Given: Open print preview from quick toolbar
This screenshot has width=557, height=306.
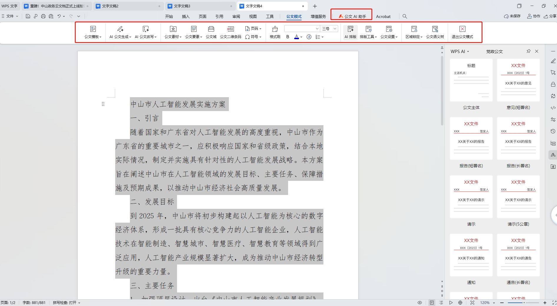Looking at the screenshot, I should coord(51,16).
